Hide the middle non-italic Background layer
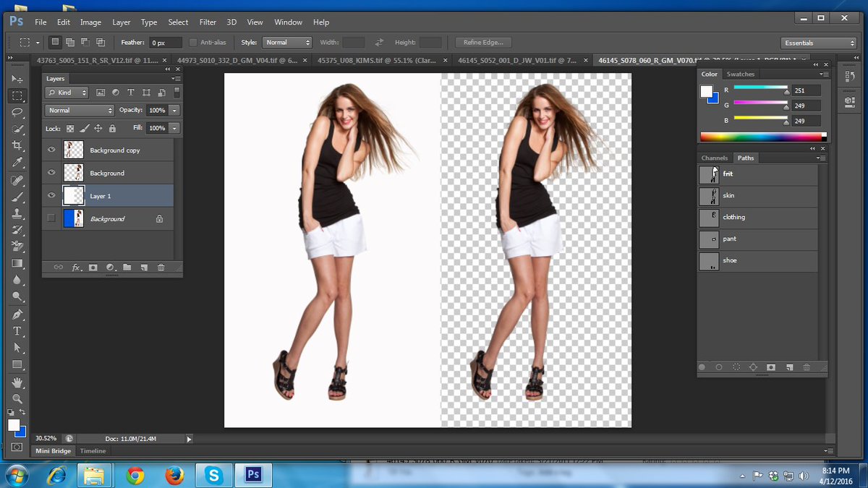 click(x=51, y=173)
